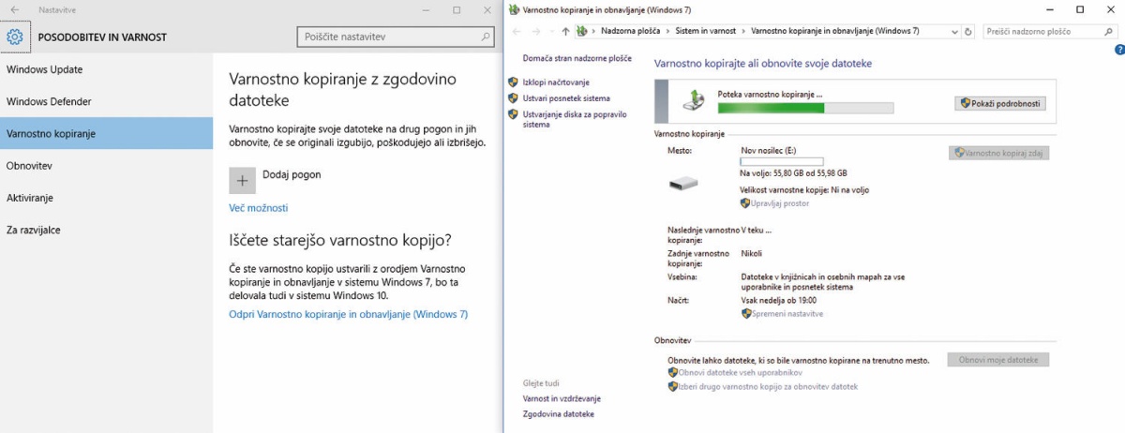Click the search magnifier in Preišči nadzorno ploščo
This screenshot has height=433, width=1125.
point(1109,31)
